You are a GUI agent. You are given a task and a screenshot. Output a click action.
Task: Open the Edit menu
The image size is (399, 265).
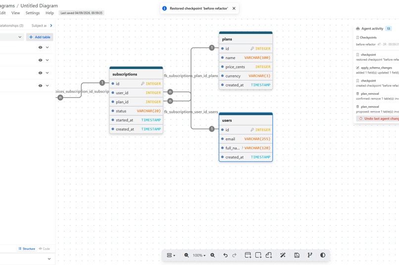click(x=2, y=13)
